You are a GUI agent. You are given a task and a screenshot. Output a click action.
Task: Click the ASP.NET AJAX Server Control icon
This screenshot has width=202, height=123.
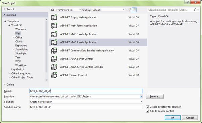click(54, 59)
